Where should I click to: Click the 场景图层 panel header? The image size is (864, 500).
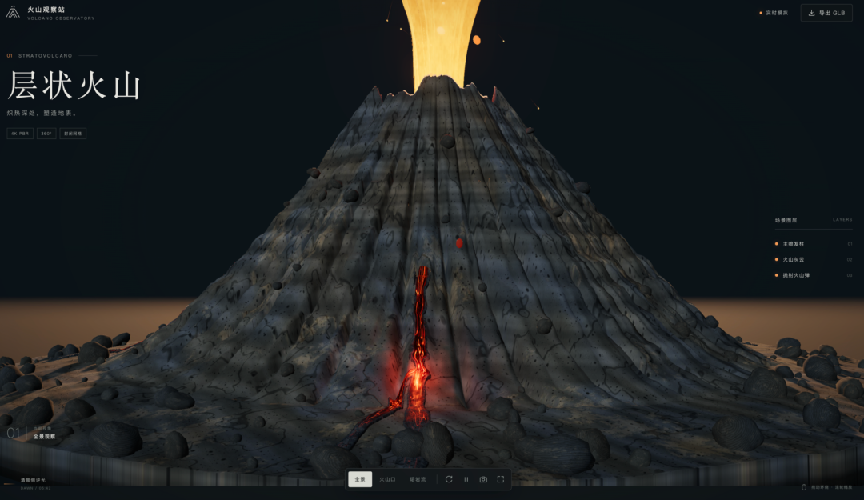click(786, 220)
